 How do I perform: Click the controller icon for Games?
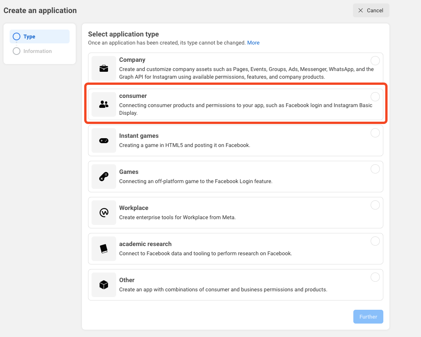point(104,177)
